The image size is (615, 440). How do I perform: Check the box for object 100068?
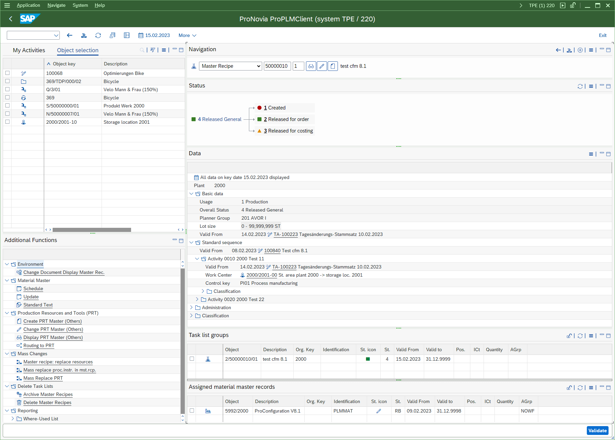[7, 73]
